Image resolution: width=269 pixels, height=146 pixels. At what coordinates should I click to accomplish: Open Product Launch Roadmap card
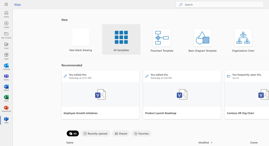182,95
